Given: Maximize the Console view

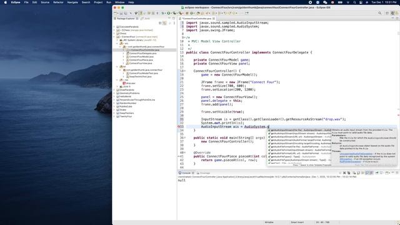Looking at the screenshot, I should coord(397,173).
